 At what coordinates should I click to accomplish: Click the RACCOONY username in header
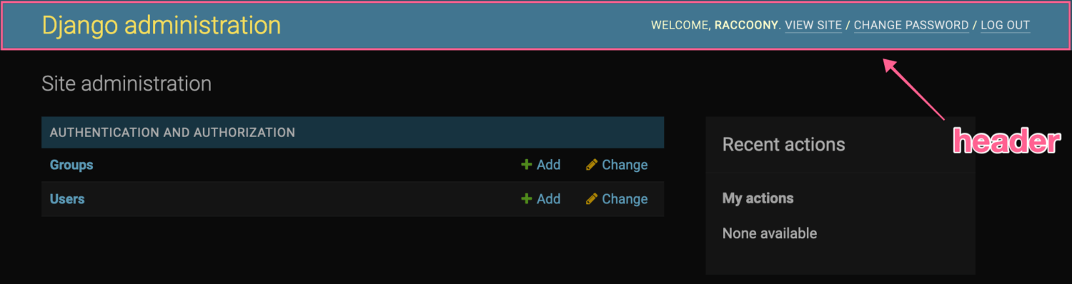click(x=746, y=25)
